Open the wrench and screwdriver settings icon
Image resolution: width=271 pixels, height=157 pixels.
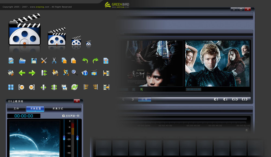pos(44,60)
